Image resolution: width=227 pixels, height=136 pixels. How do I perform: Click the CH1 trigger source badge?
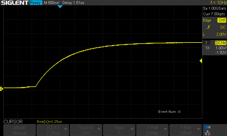[x=221, y=20]
